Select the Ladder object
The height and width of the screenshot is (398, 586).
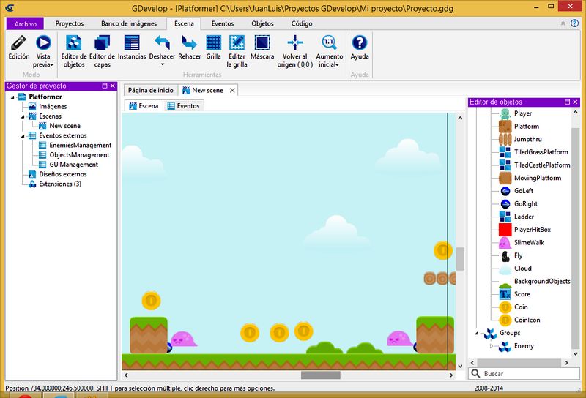click(x=524, y=217)
